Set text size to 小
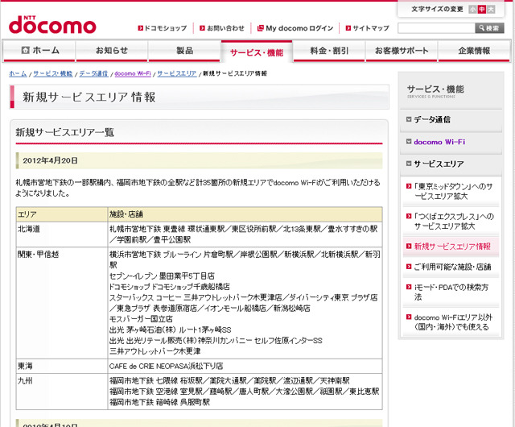Image resolution: width=515 pixels, height=427 pixels. tap(472, 9)
